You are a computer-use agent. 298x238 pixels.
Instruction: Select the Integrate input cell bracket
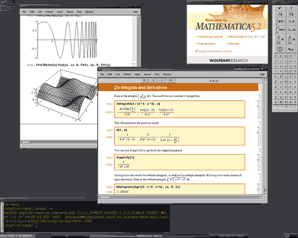[x=257, y=104]
